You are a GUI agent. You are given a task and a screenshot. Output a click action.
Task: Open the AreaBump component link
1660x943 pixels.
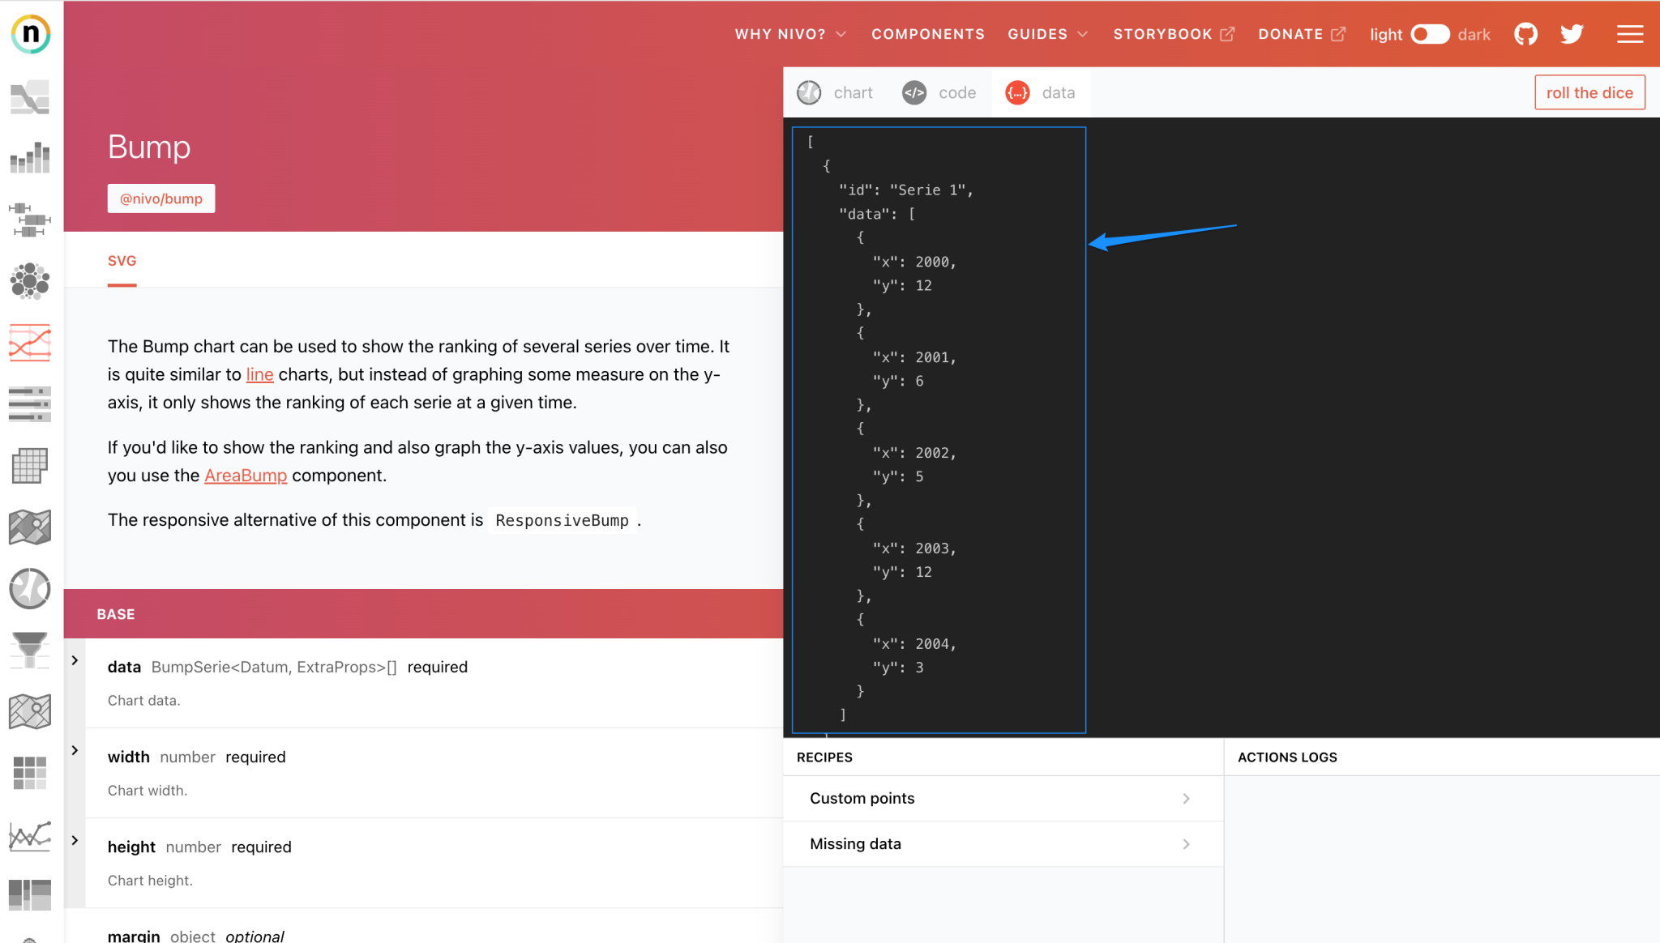(246, 476)
